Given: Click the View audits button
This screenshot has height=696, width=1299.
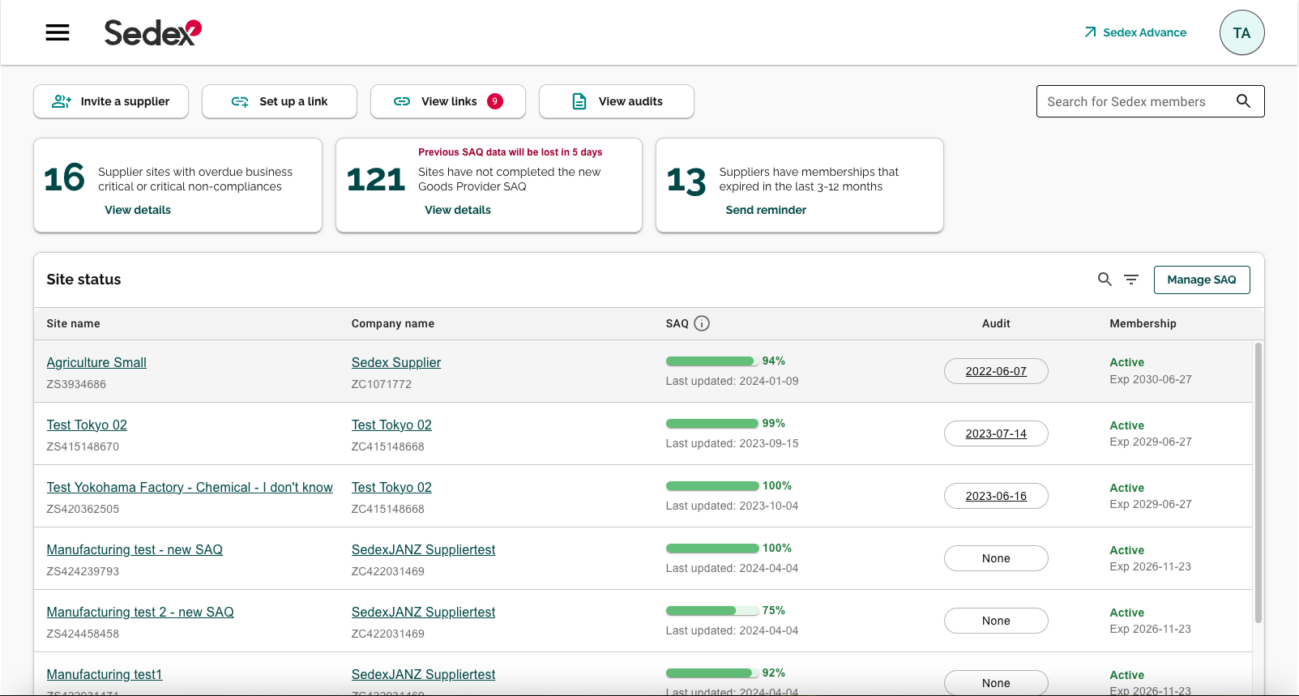Looking at the screenshot, I should coord(617,101).
